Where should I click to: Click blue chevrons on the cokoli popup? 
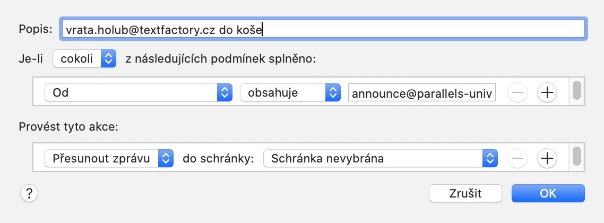coord(109,58)
